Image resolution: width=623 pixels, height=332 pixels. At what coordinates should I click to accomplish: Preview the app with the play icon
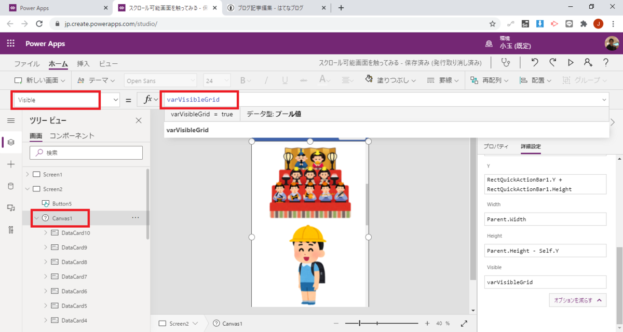pyautogui.click(x=571, y=63)
